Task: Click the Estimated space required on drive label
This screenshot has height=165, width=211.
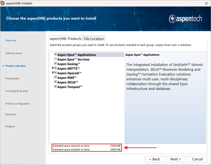Action: pos(71,146)
